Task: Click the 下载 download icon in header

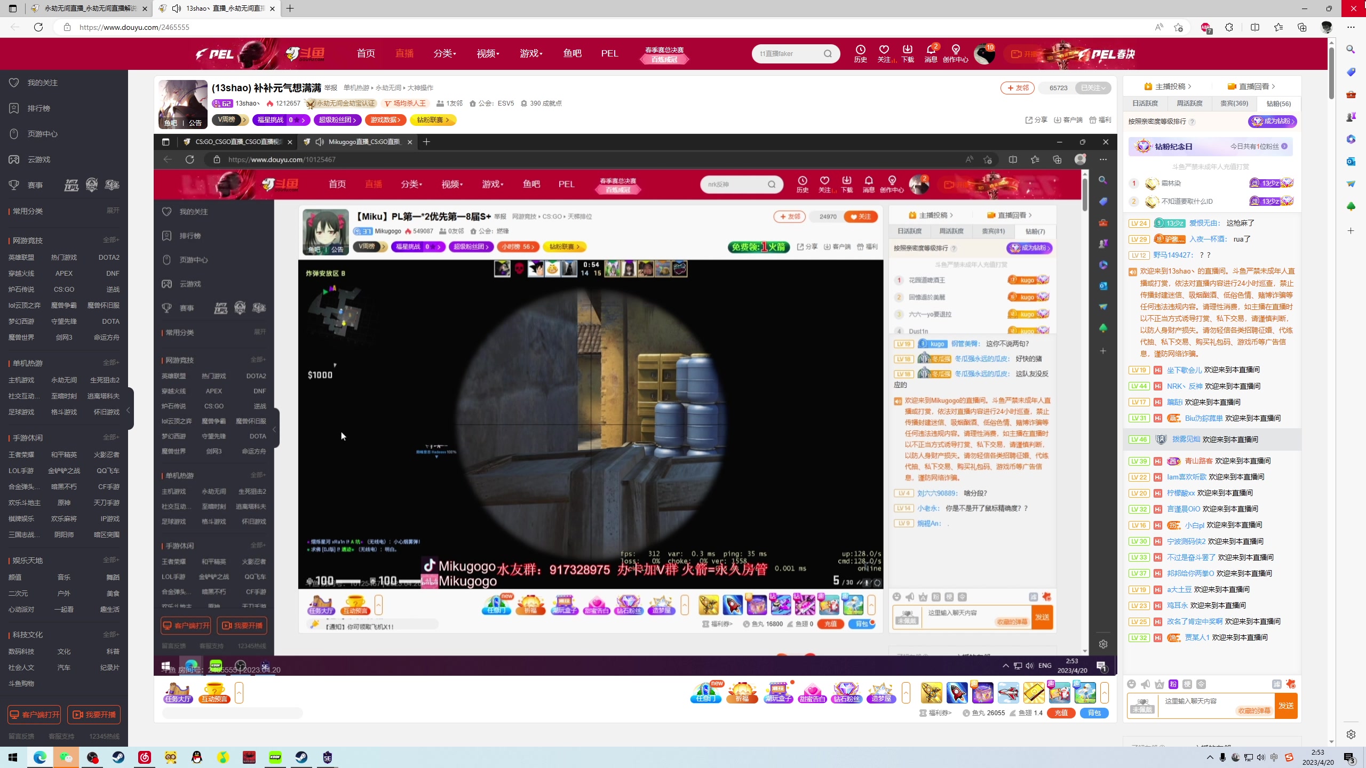Action: [907, 53]
